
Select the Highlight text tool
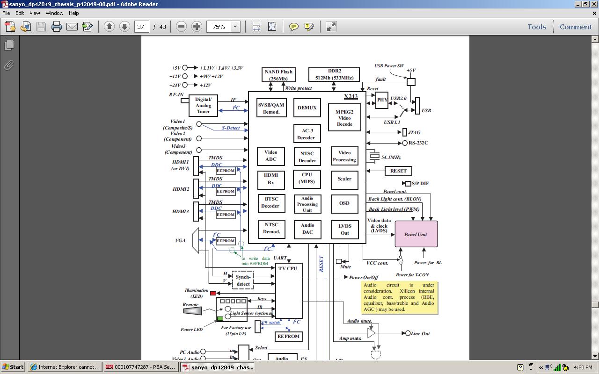click(x=309, y=27)
